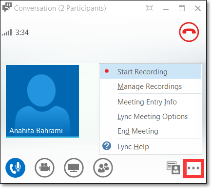The height and width of the screenshot is (188, 211).
Task: Select End Meeting in the menu
Action: point(151,131)
